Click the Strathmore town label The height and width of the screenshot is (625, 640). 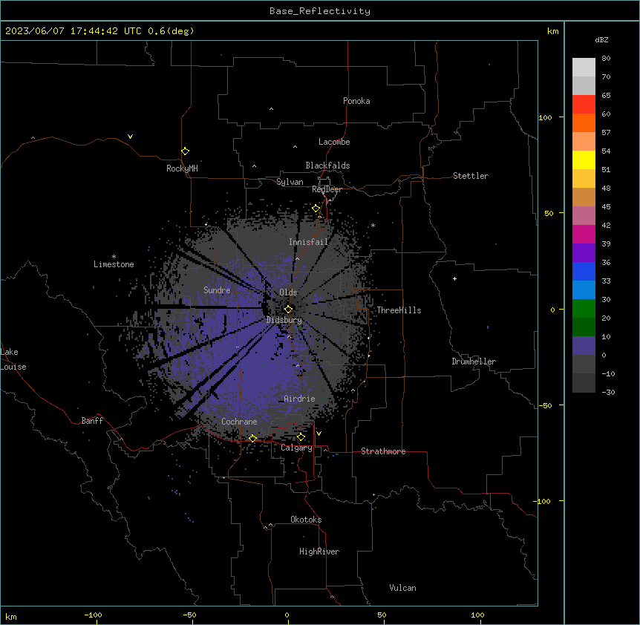pos(383,451)
